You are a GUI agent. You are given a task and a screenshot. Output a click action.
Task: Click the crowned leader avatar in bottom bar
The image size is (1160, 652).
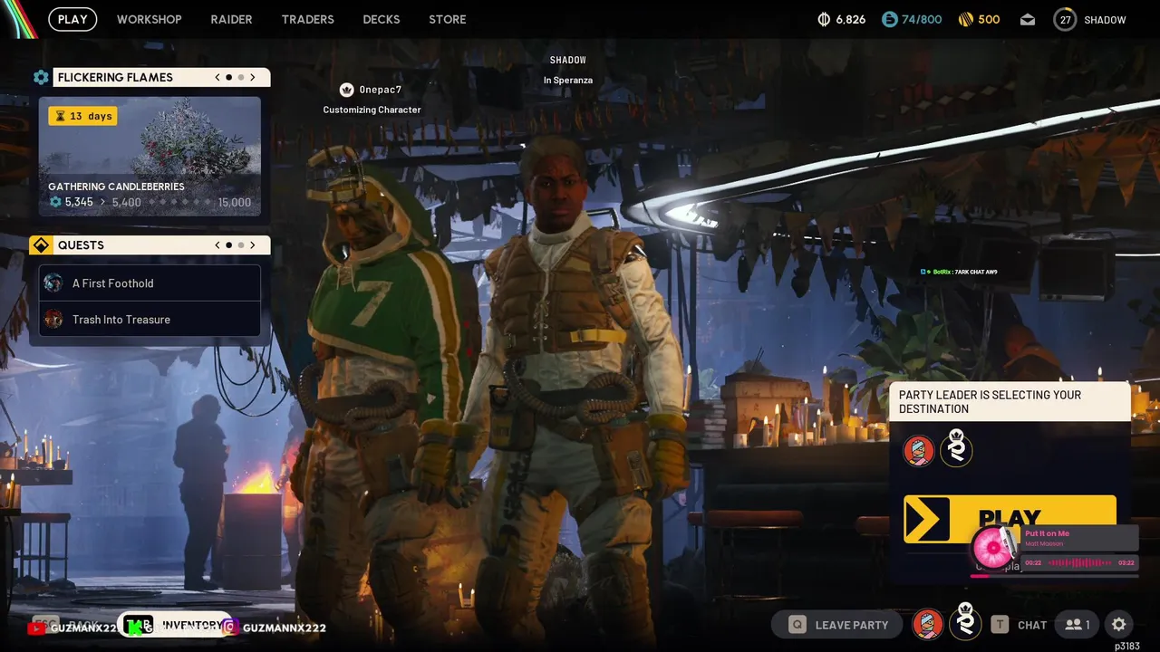965,622
